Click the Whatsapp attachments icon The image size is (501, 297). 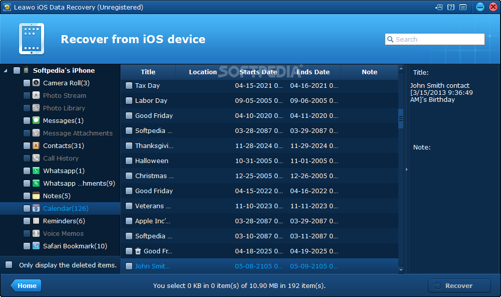[36, 183]
